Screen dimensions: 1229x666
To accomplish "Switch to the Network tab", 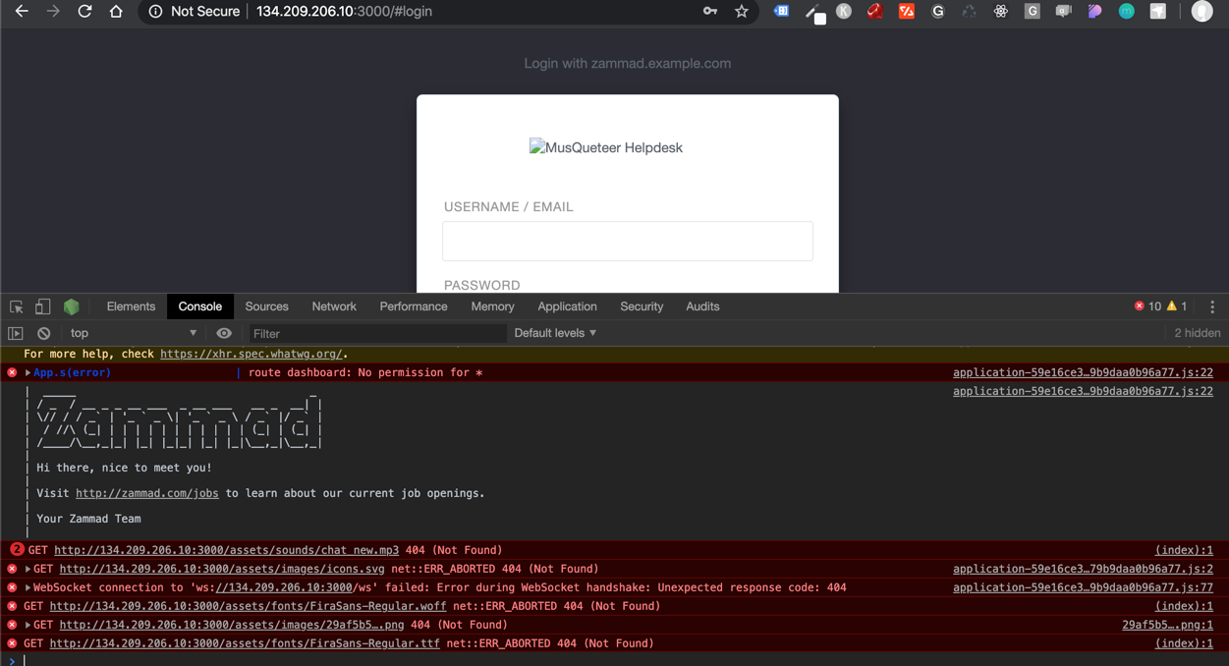I will (x=334, y=306).
